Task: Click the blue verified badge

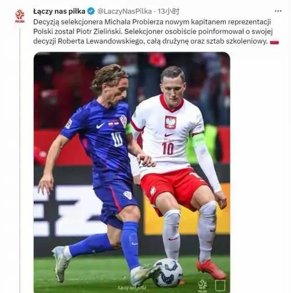Action: 91,11
